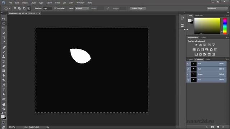Open the Channels panel options menu
This screenshot has height=129, width=230.
(227, 59)
